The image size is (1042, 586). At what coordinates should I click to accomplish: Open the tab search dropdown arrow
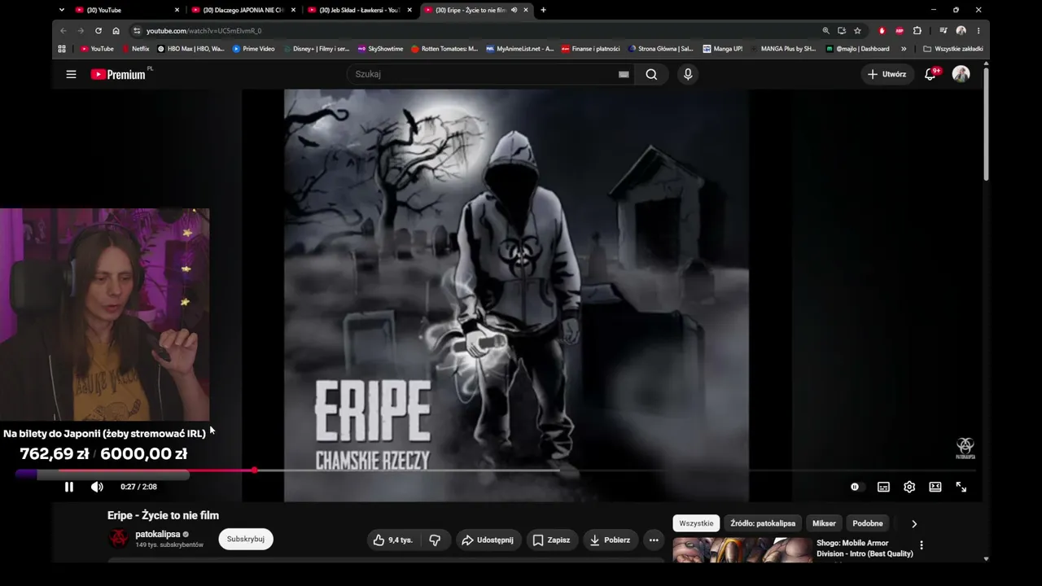[x=62, y=10]
